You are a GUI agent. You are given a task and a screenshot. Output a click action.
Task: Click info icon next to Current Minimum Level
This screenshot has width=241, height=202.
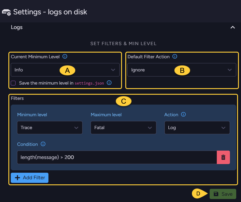click(x=65, y=56)
